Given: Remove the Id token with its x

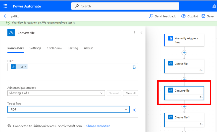Looking at the screenshot, I should click(x=25, y=67).
